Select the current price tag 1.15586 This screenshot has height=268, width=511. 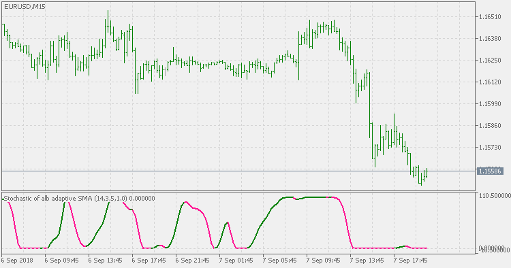click(490, 171)
